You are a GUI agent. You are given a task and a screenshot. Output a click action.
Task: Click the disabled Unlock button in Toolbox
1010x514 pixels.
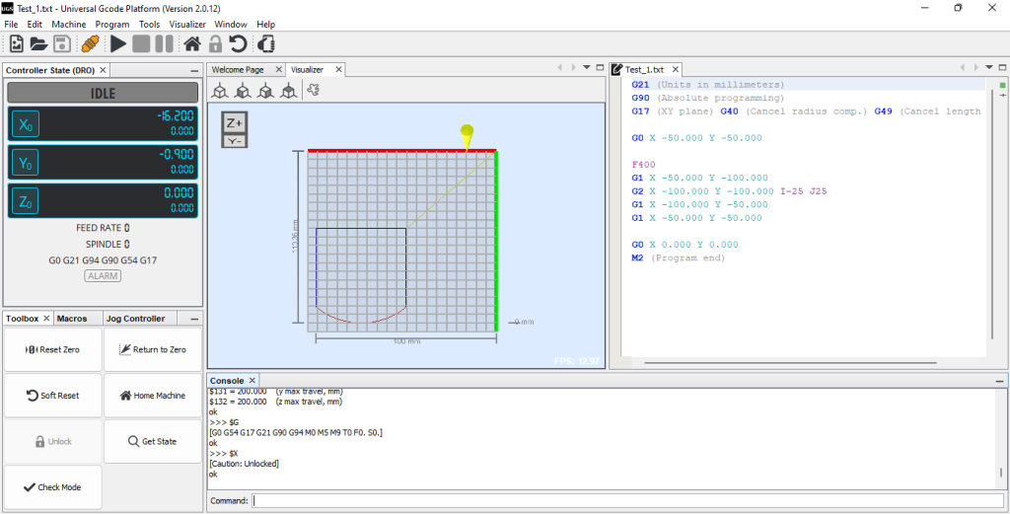coord(53,441)
